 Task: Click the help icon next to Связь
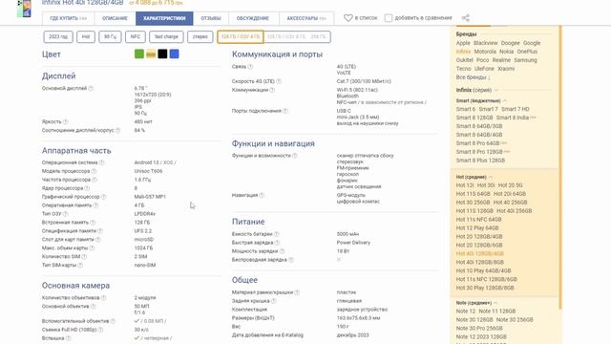point(250,67)
